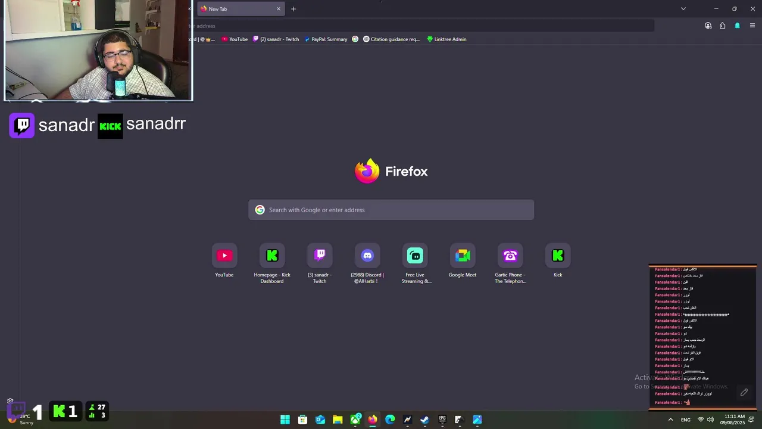Open the sanadr - Twitch bookmark
The height and width of the screenshot is (429, 762).
[276, 39]
